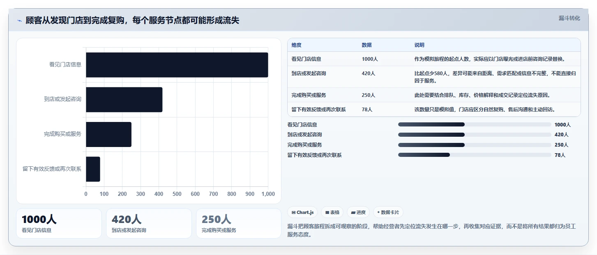Click the Chart.js chip
Viewport: 597px width, 255px height.
[302, 212]
